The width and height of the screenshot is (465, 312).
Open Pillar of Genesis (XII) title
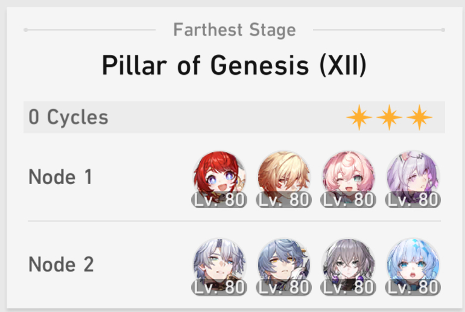coord(234,65)
